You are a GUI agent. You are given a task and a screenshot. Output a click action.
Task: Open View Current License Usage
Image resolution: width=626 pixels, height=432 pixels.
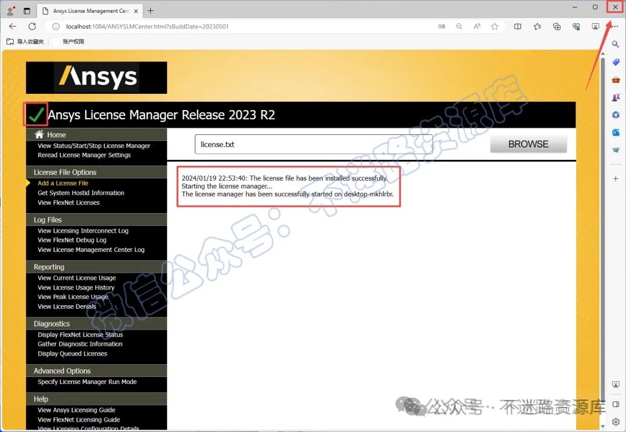(x=77, y=278)
